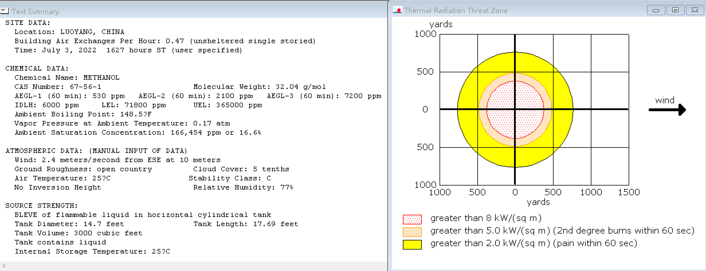Click the 1500 tick on the horizontal axis
706x271 pixels.
[629, 192]
